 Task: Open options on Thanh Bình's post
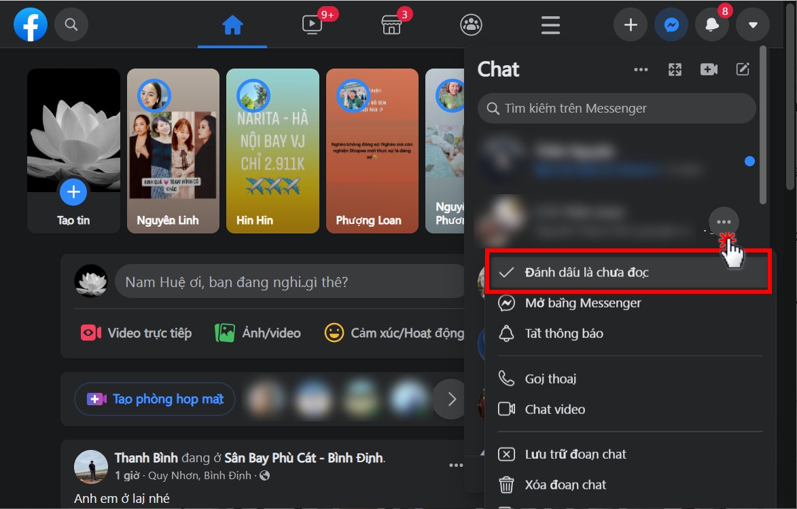[455, 465]
